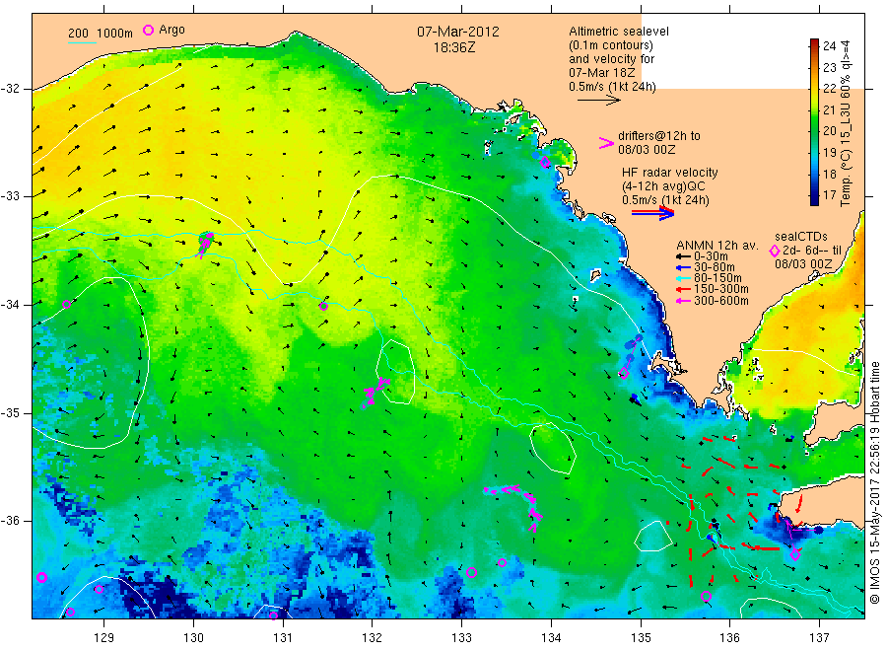Click the cyan arrow beside 80-150m
This screenshot has height=651, width=887.
(683, 278)
